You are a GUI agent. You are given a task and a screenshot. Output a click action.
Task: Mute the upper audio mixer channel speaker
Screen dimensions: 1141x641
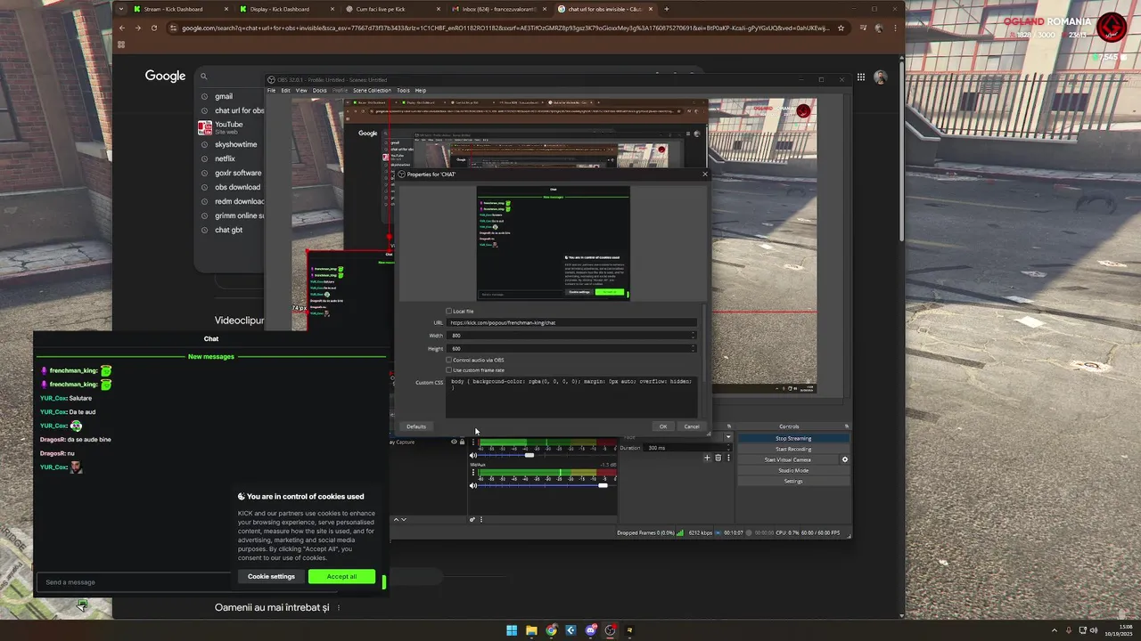coord(473,455)
